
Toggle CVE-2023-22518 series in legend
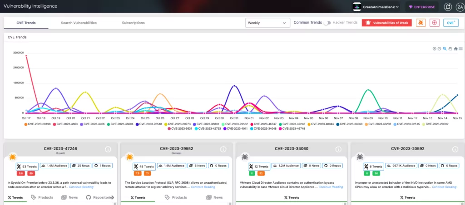[x=149, y=124]
